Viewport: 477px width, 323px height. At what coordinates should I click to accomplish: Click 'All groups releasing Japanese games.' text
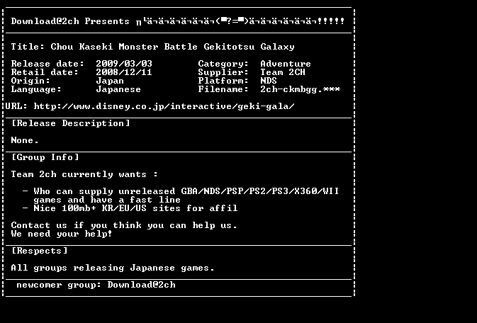[113, 268]
